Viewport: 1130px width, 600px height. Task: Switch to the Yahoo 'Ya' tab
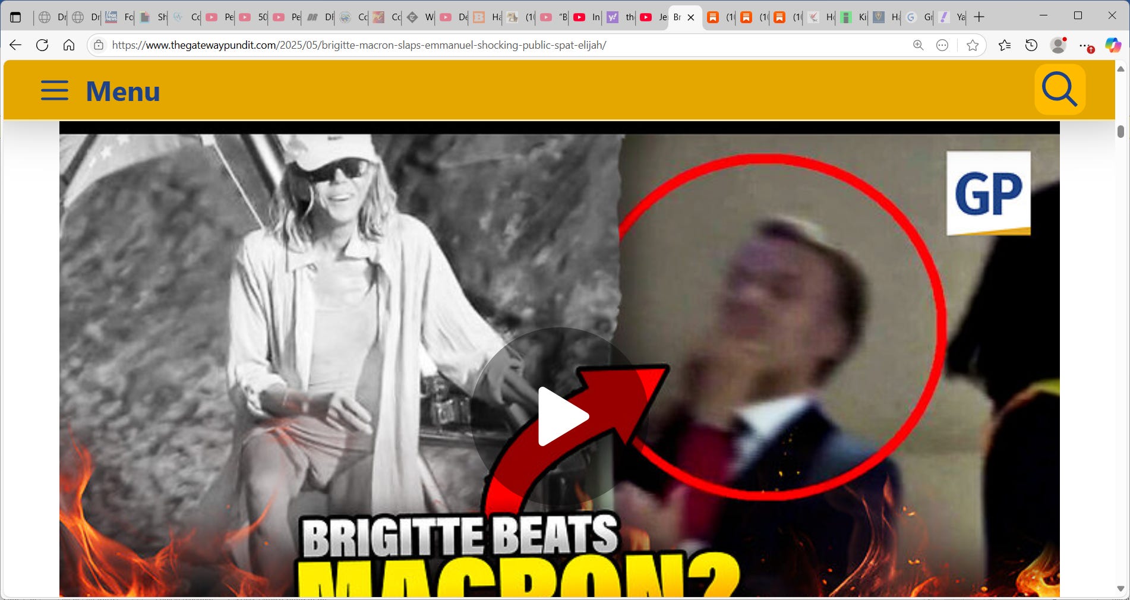click(952, 17)
